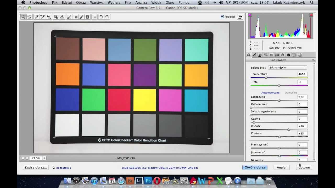Select the Crop tool
This screenshot has width=335, height=188.
click(x=56, y=17)
